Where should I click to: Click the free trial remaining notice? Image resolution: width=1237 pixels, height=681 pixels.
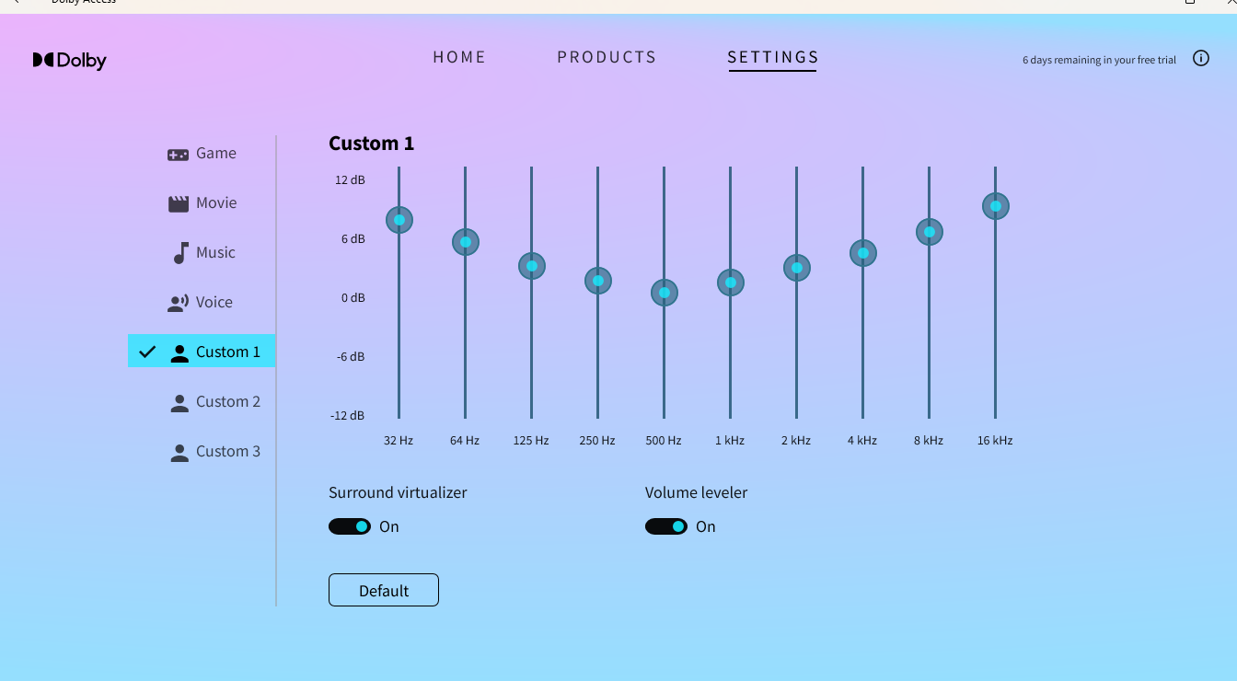[x=1099, y=60]
